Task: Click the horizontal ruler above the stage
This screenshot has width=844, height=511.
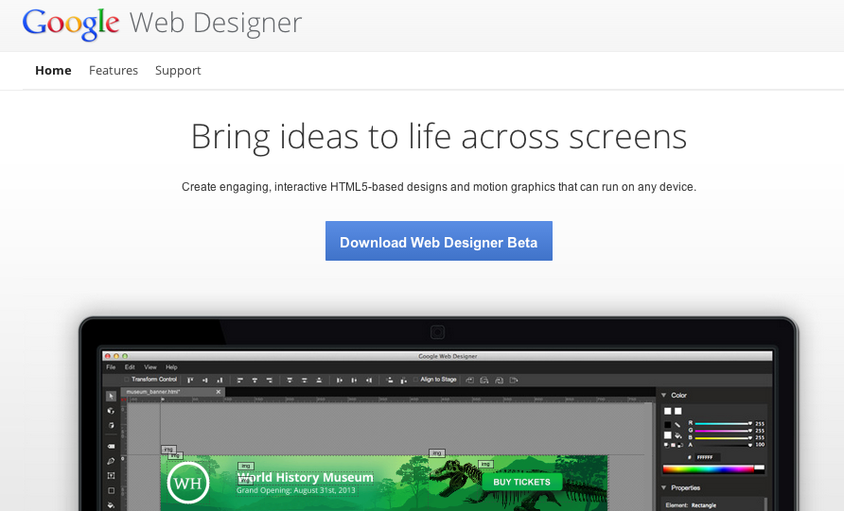Action: pyautogui.click(x=388, y=400)
